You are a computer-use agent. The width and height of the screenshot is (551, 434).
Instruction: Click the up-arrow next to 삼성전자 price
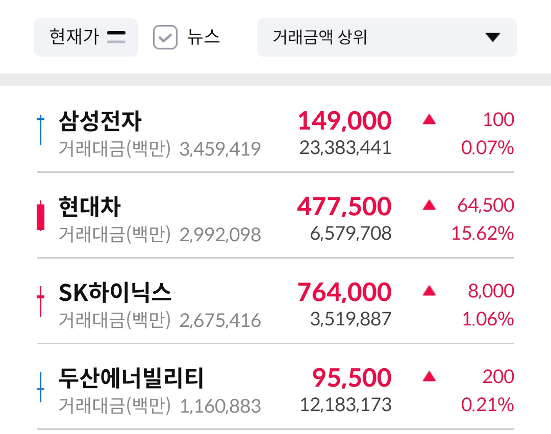(x=429, y=120)
